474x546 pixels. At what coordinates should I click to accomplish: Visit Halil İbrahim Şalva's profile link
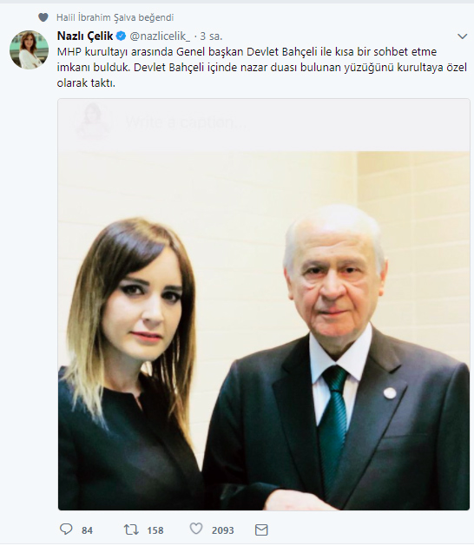95,17
